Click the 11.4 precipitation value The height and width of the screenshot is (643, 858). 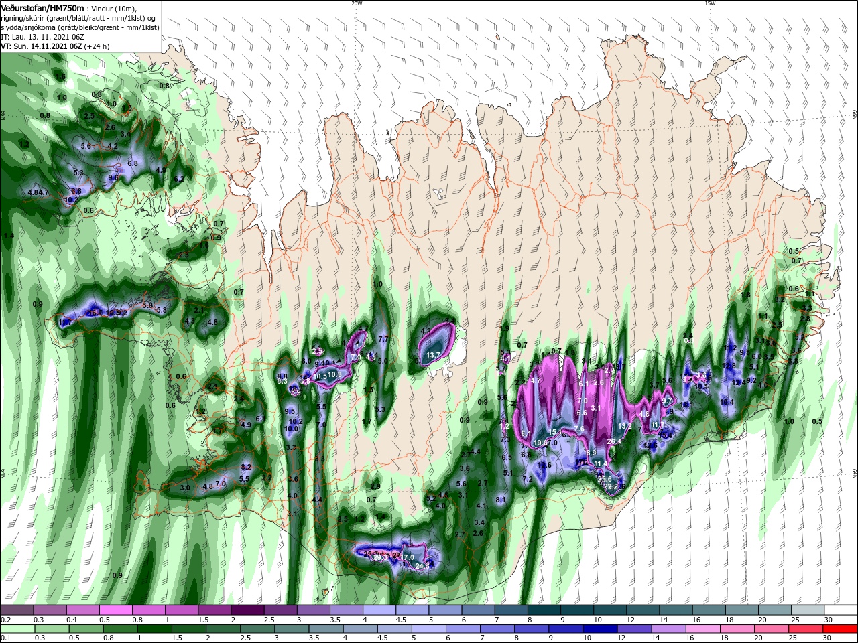tap(601, 463)
